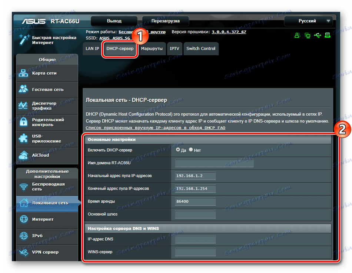This screenshot has width=352, height=273.
Task: Select the Нет radio button for DHCP server
Action: coord(191,150)
